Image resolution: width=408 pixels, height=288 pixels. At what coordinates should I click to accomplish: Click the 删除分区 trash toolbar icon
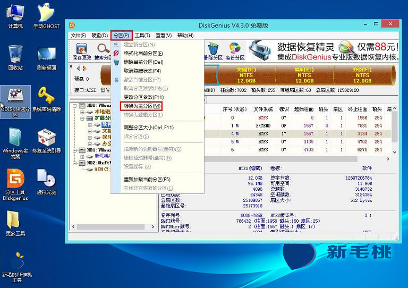point(214,52)
